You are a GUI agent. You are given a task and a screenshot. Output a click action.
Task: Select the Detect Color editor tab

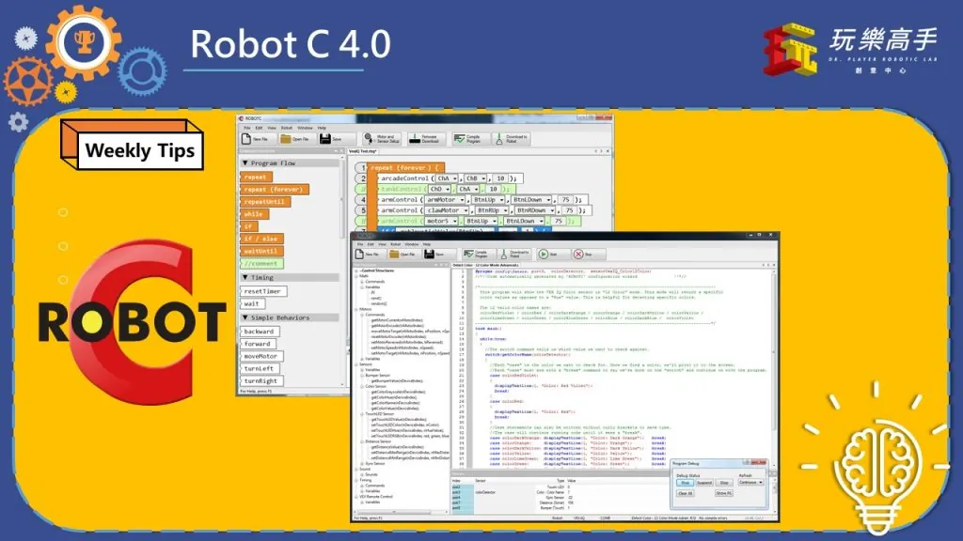(486, 265)
